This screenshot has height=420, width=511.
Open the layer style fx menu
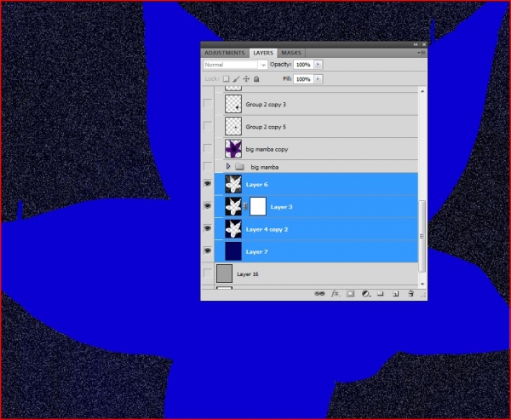(x=335, y=293)
